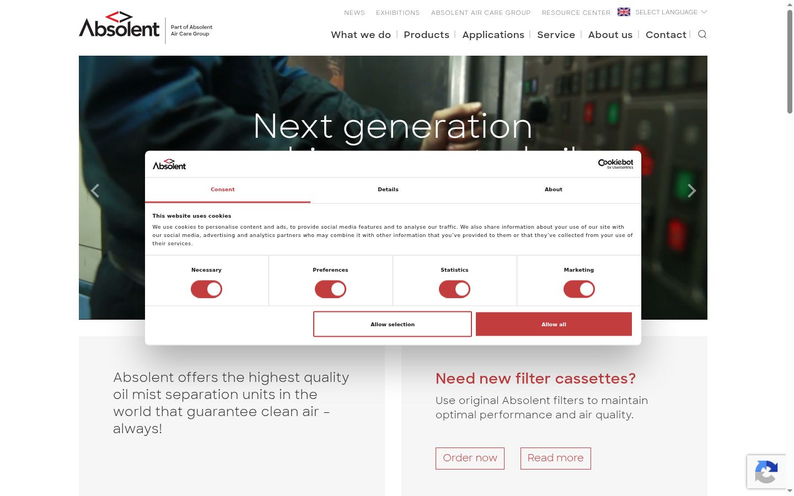Click the Cookiebot logo in the dialog

pos(615,164)
